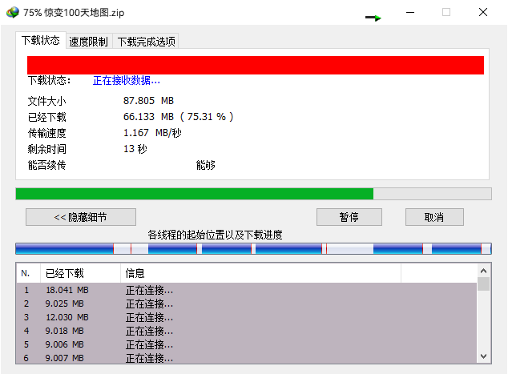Select thread row 3 with 12.030 MB
508x374 pixels.
[247, 317]
